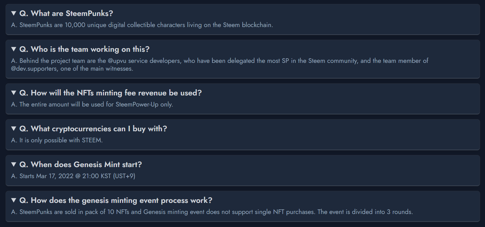Click the 'Q. What are SteemPunks?' heading
485x227 pixels.
tap(66, 13)
